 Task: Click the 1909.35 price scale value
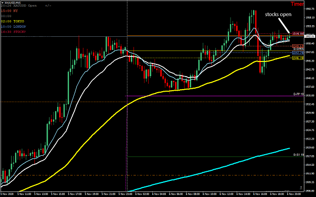[x=310, y=182]
